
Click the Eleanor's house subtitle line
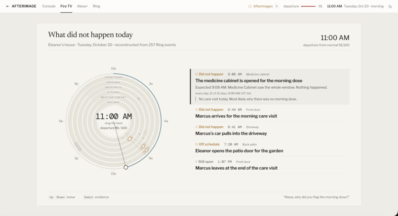112,45
